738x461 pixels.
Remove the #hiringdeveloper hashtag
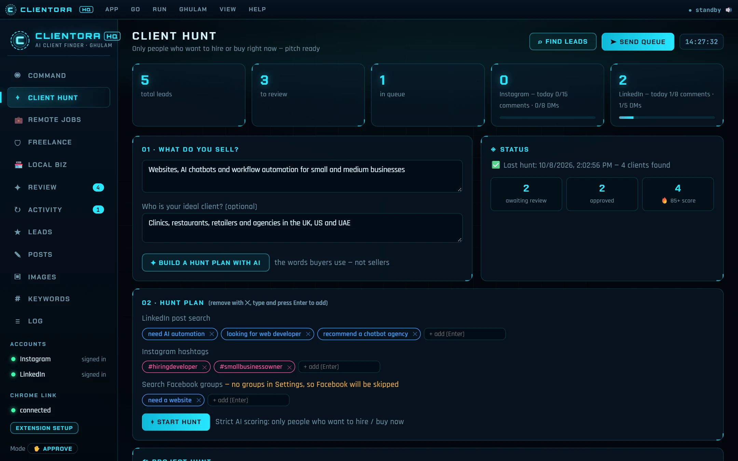(204, 367)
